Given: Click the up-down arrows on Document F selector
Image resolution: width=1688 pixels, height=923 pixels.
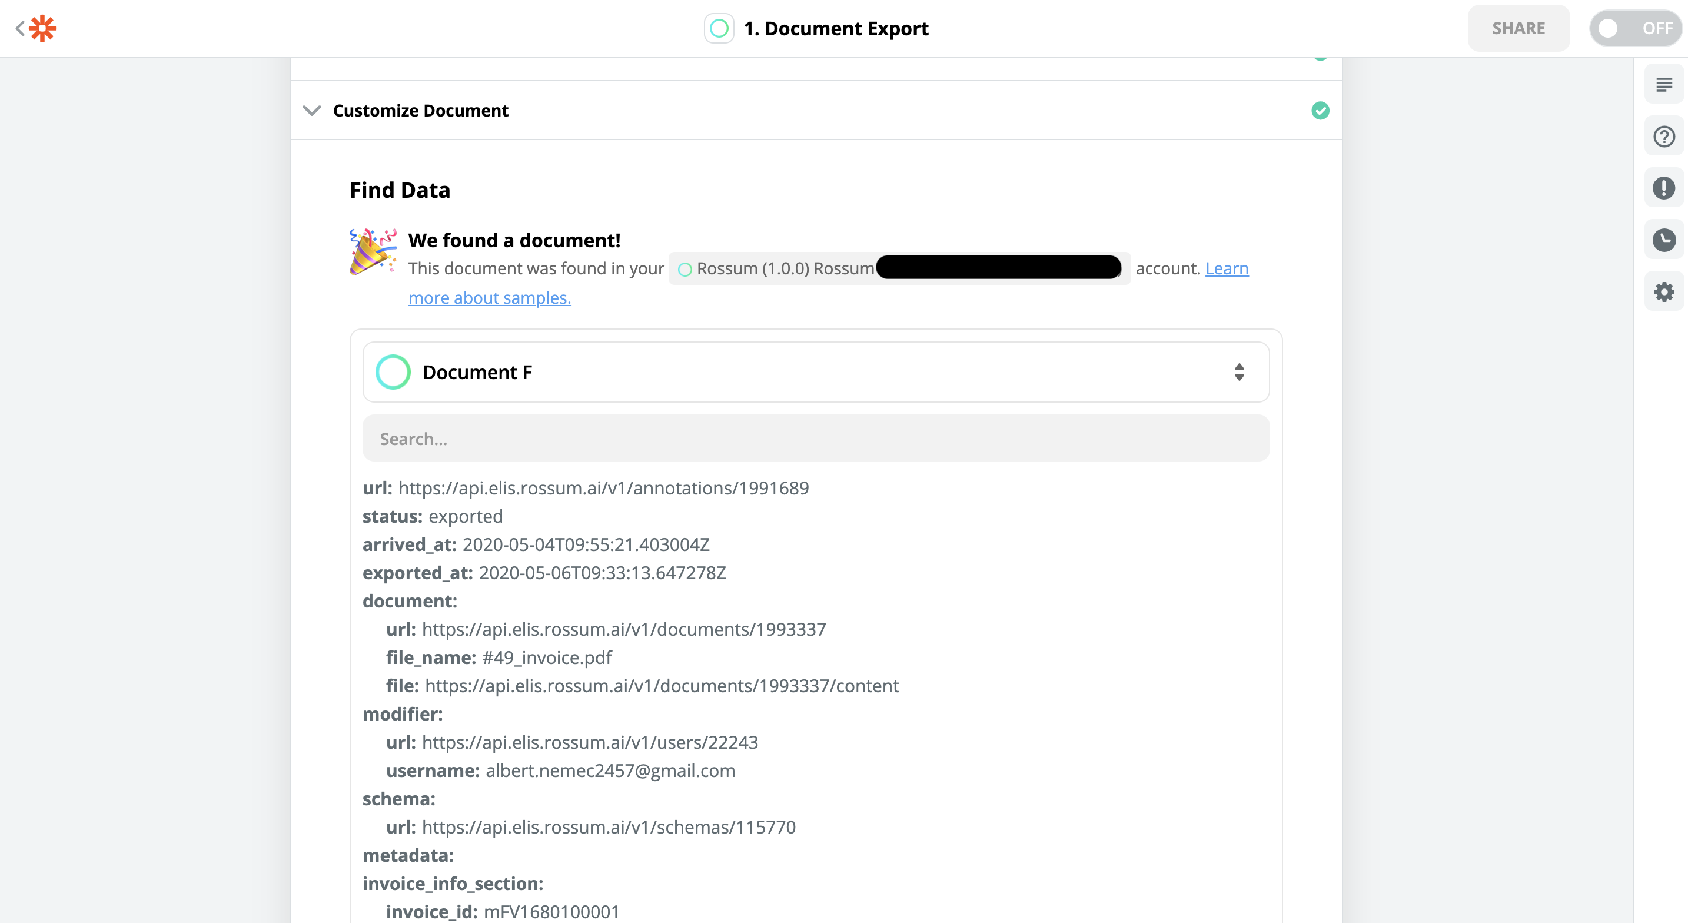Looking at the screenshot, I should pyautogui.click(x=1238, y=371).
